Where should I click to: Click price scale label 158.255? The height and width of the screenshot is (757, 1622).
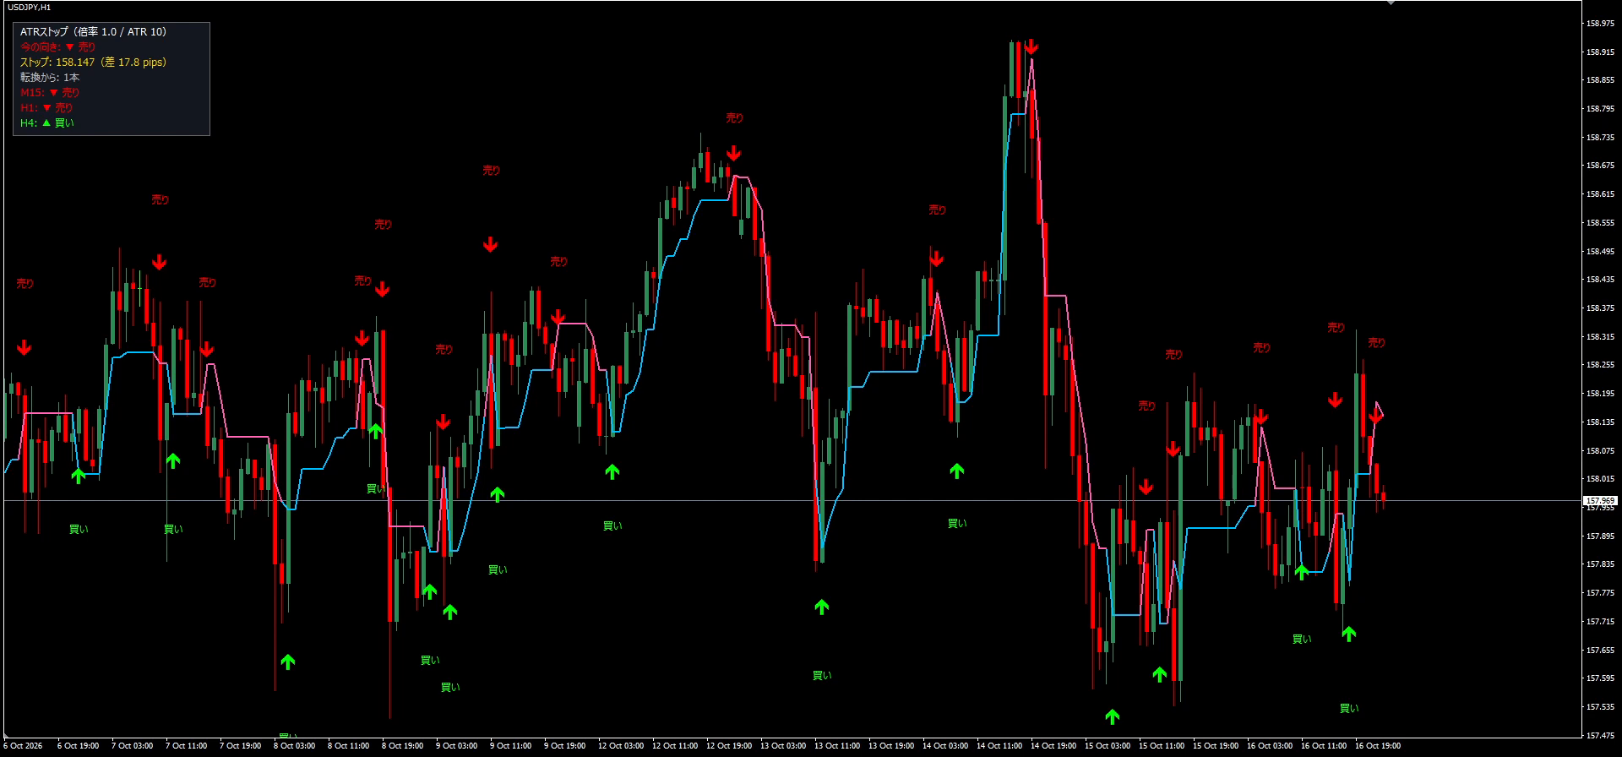click(x=1600, y=366)
